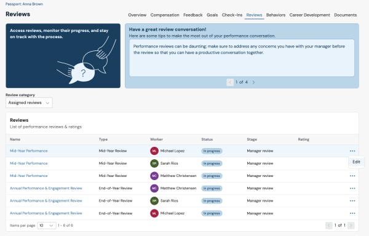Go to next review tip
This screenshot has height=236, width=369.
pyautogui.click(x=253, y=82)
